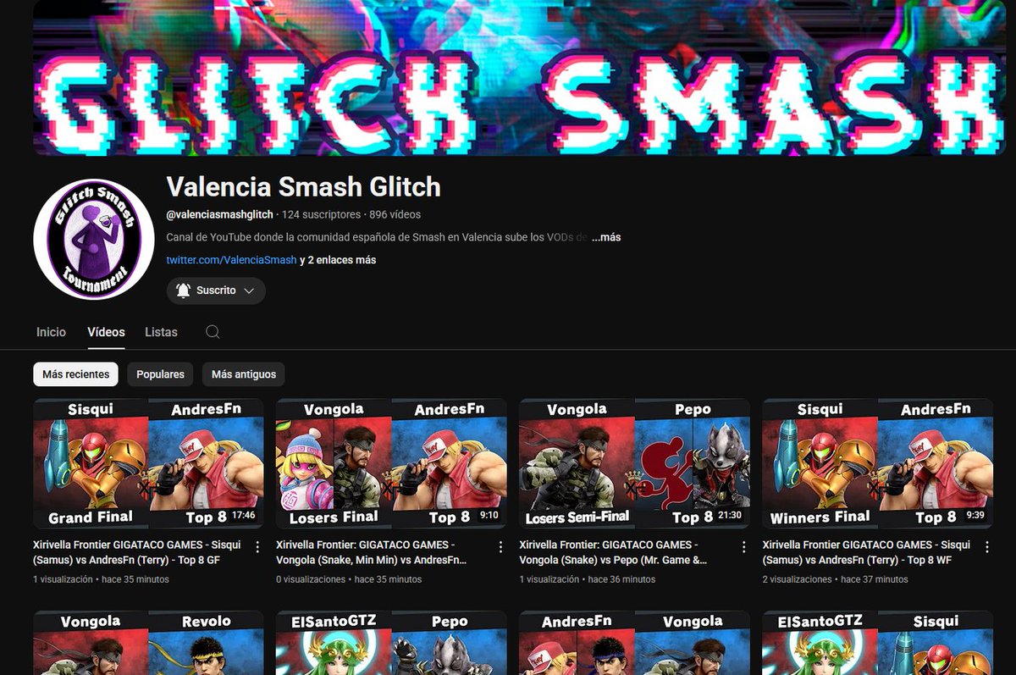Viewport: 1016px width, 675px height.
Task: Switch to the Inicio tab
Action: coord(51,332)
